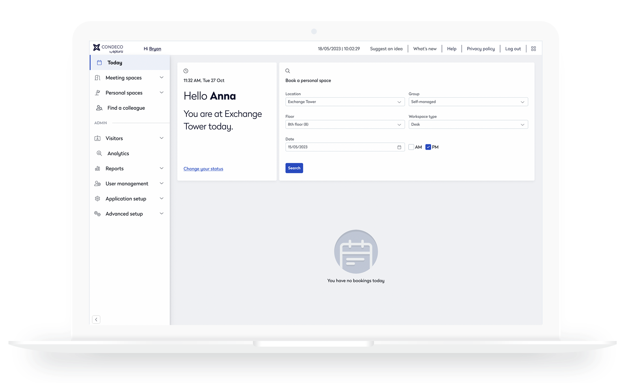Click the User management icon
628x383 pixels.
[97, 184]
